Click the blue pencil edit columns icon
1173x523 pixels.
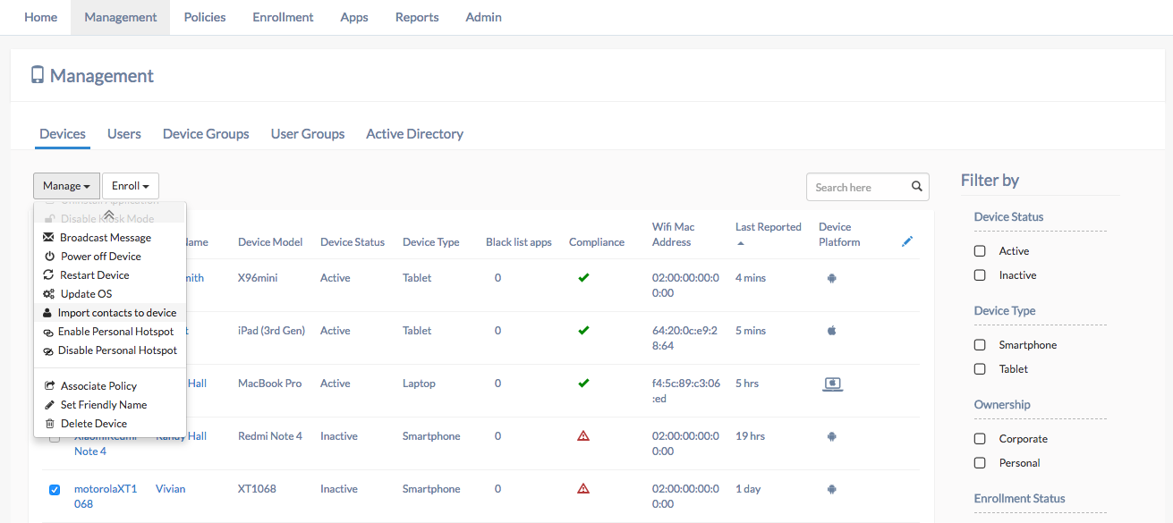(907, 241)
